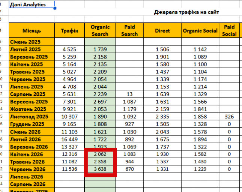Image resolution: width=242 pixels, height=192 pixels.
Task: Click the 'Березень 2025' row label
Action: (x=32, y=57)
